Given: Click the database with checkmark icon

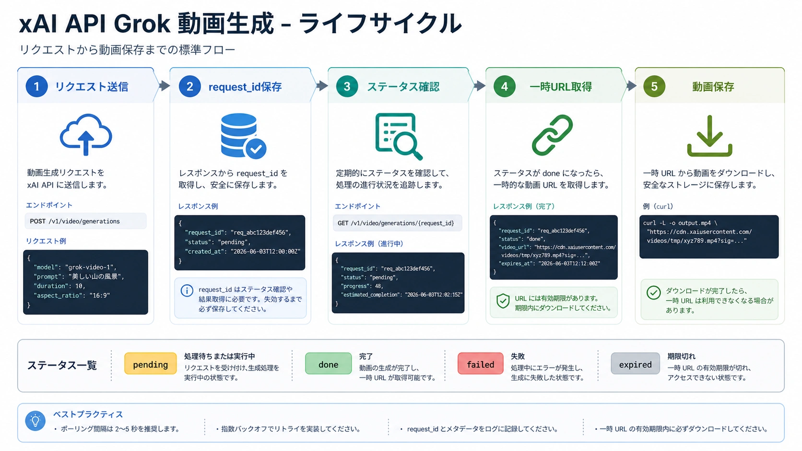Looking at the screenshot, I should click(243, 136).
